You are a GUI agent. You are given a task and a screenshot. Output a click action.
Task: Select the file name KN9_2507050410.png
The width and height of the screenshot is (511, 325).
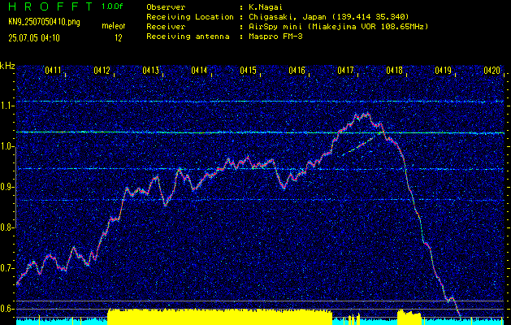[x=44, y=22]
